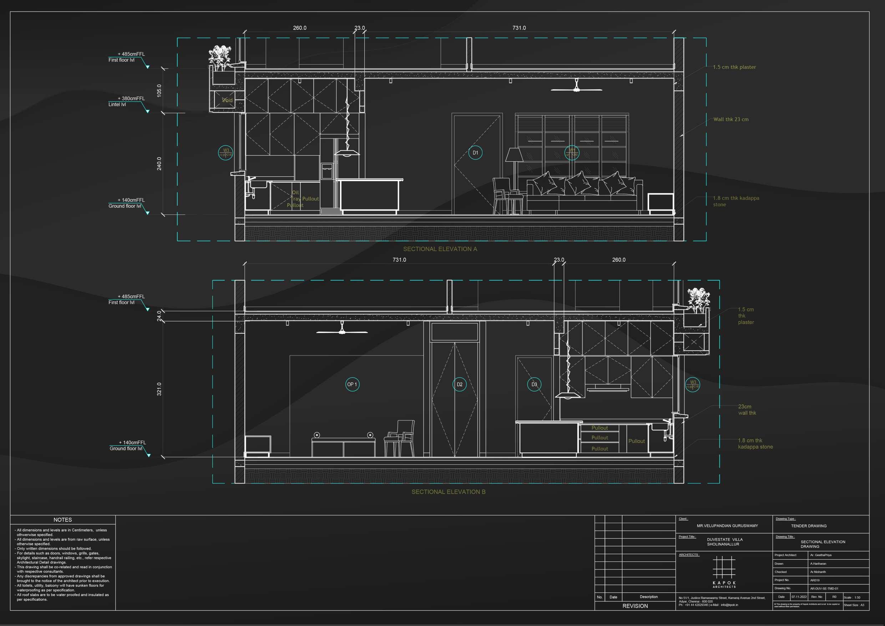This screenshot has height=626, width=885.
Task: Select the D2 door tag circle
Action: 460,384
